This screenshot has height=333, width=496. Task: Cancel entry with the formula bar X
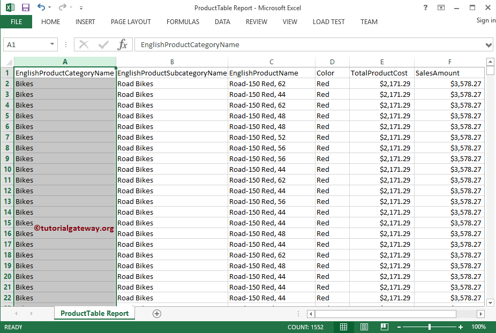click(84, 44)
